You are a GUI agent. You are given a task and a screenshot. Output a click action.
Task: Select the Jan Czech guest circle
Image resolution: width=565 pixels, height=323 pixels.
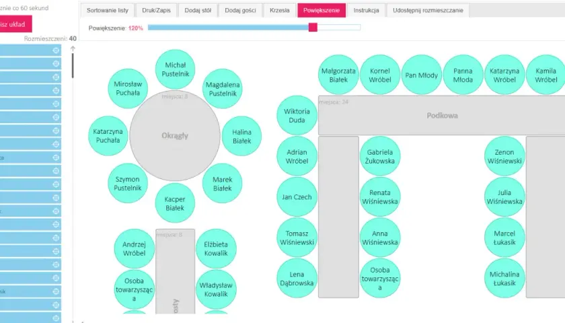[x=297, y=196]
